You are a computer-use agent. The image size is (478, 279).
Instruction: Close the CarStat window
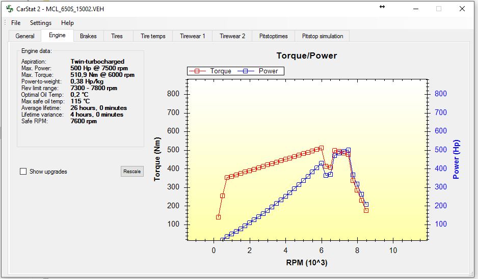tap(462, 9)
